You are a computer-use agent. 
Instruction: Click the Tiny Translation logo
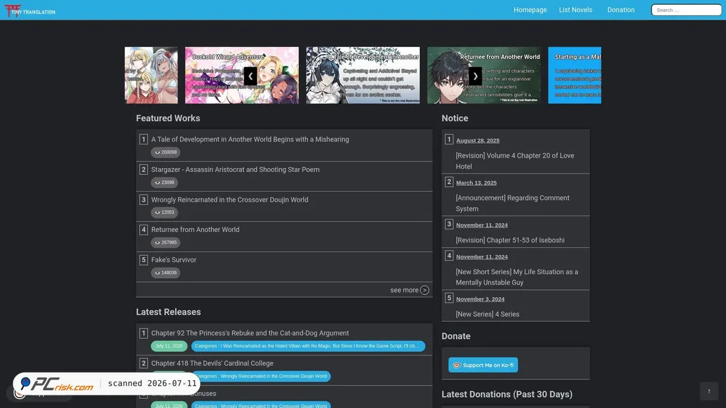30,10
